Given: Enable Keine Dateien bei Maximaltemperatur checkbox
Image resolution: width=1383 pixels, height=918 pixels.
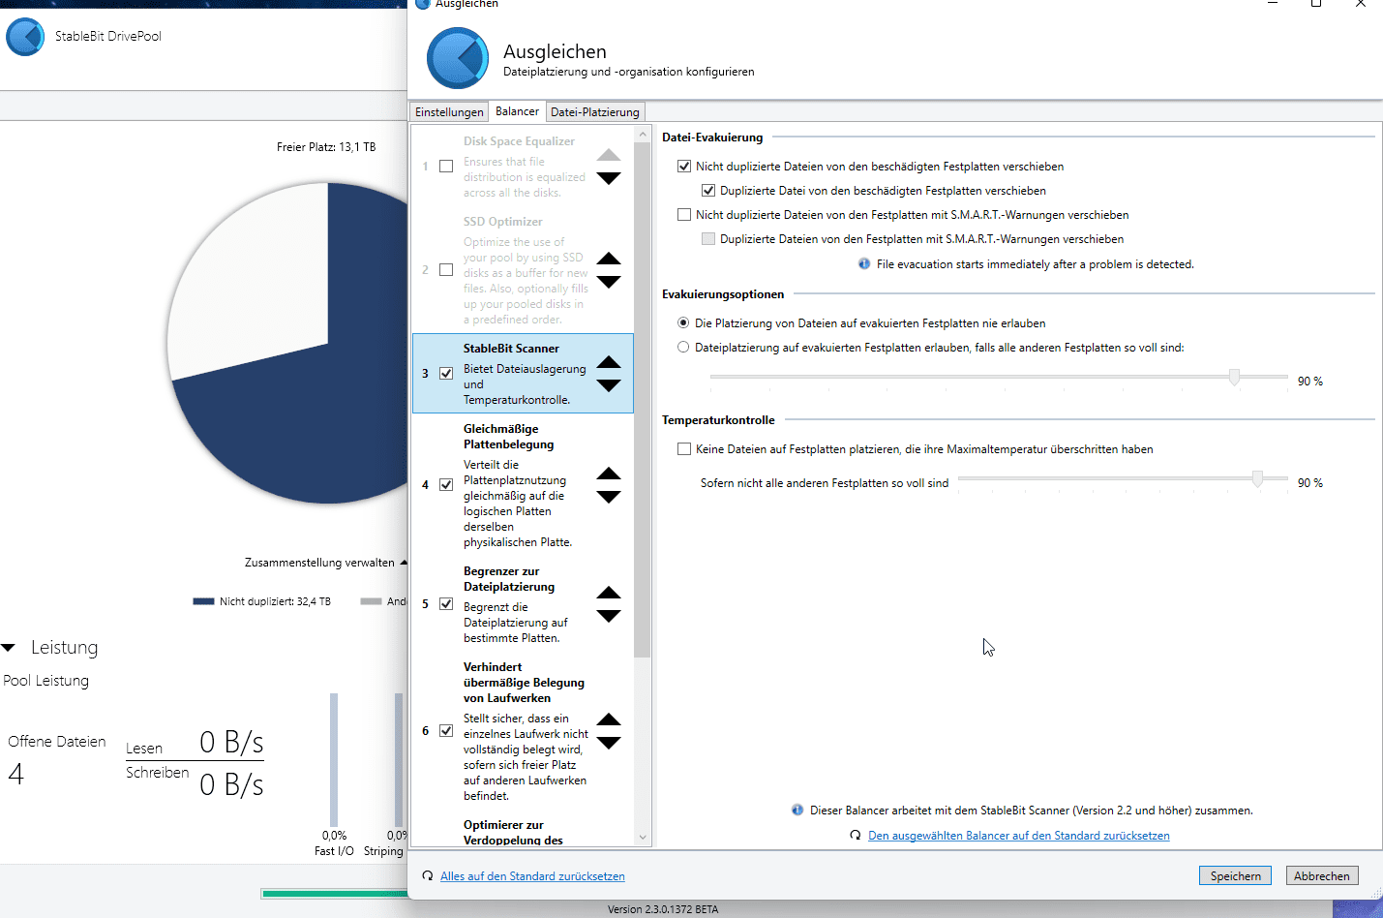Looking at the screenshot, I should coord(684,449).
